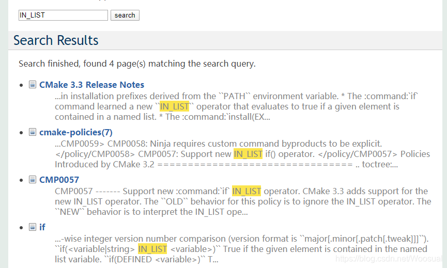
Task: Click 'Search finished, found 4 page(s)' text
Action: pyautogui.click(x=137, y=64)
